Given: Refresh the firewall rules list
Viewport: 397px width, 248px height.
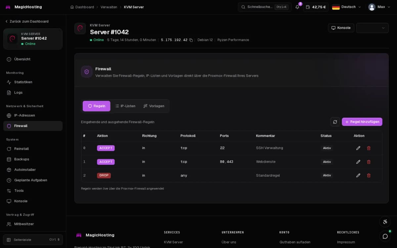Looking at the screenshot, I should (x=335, y=122).
